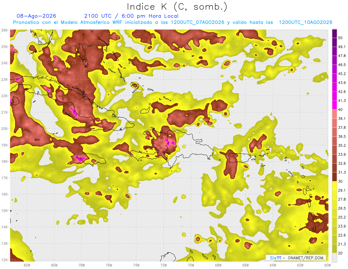Viewport: 348px width, 269px height.
Task: Click the '41.3' color scale label
Action: pyautogui.click(x=342, y=101)
